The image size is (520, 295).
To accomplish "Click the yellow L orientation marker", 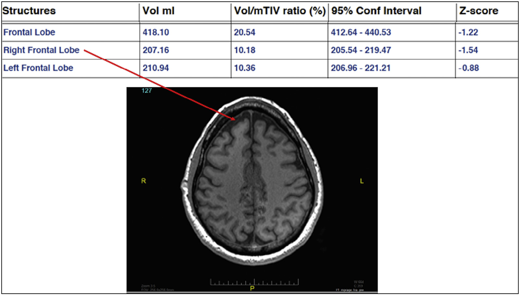I will point(362,181).
